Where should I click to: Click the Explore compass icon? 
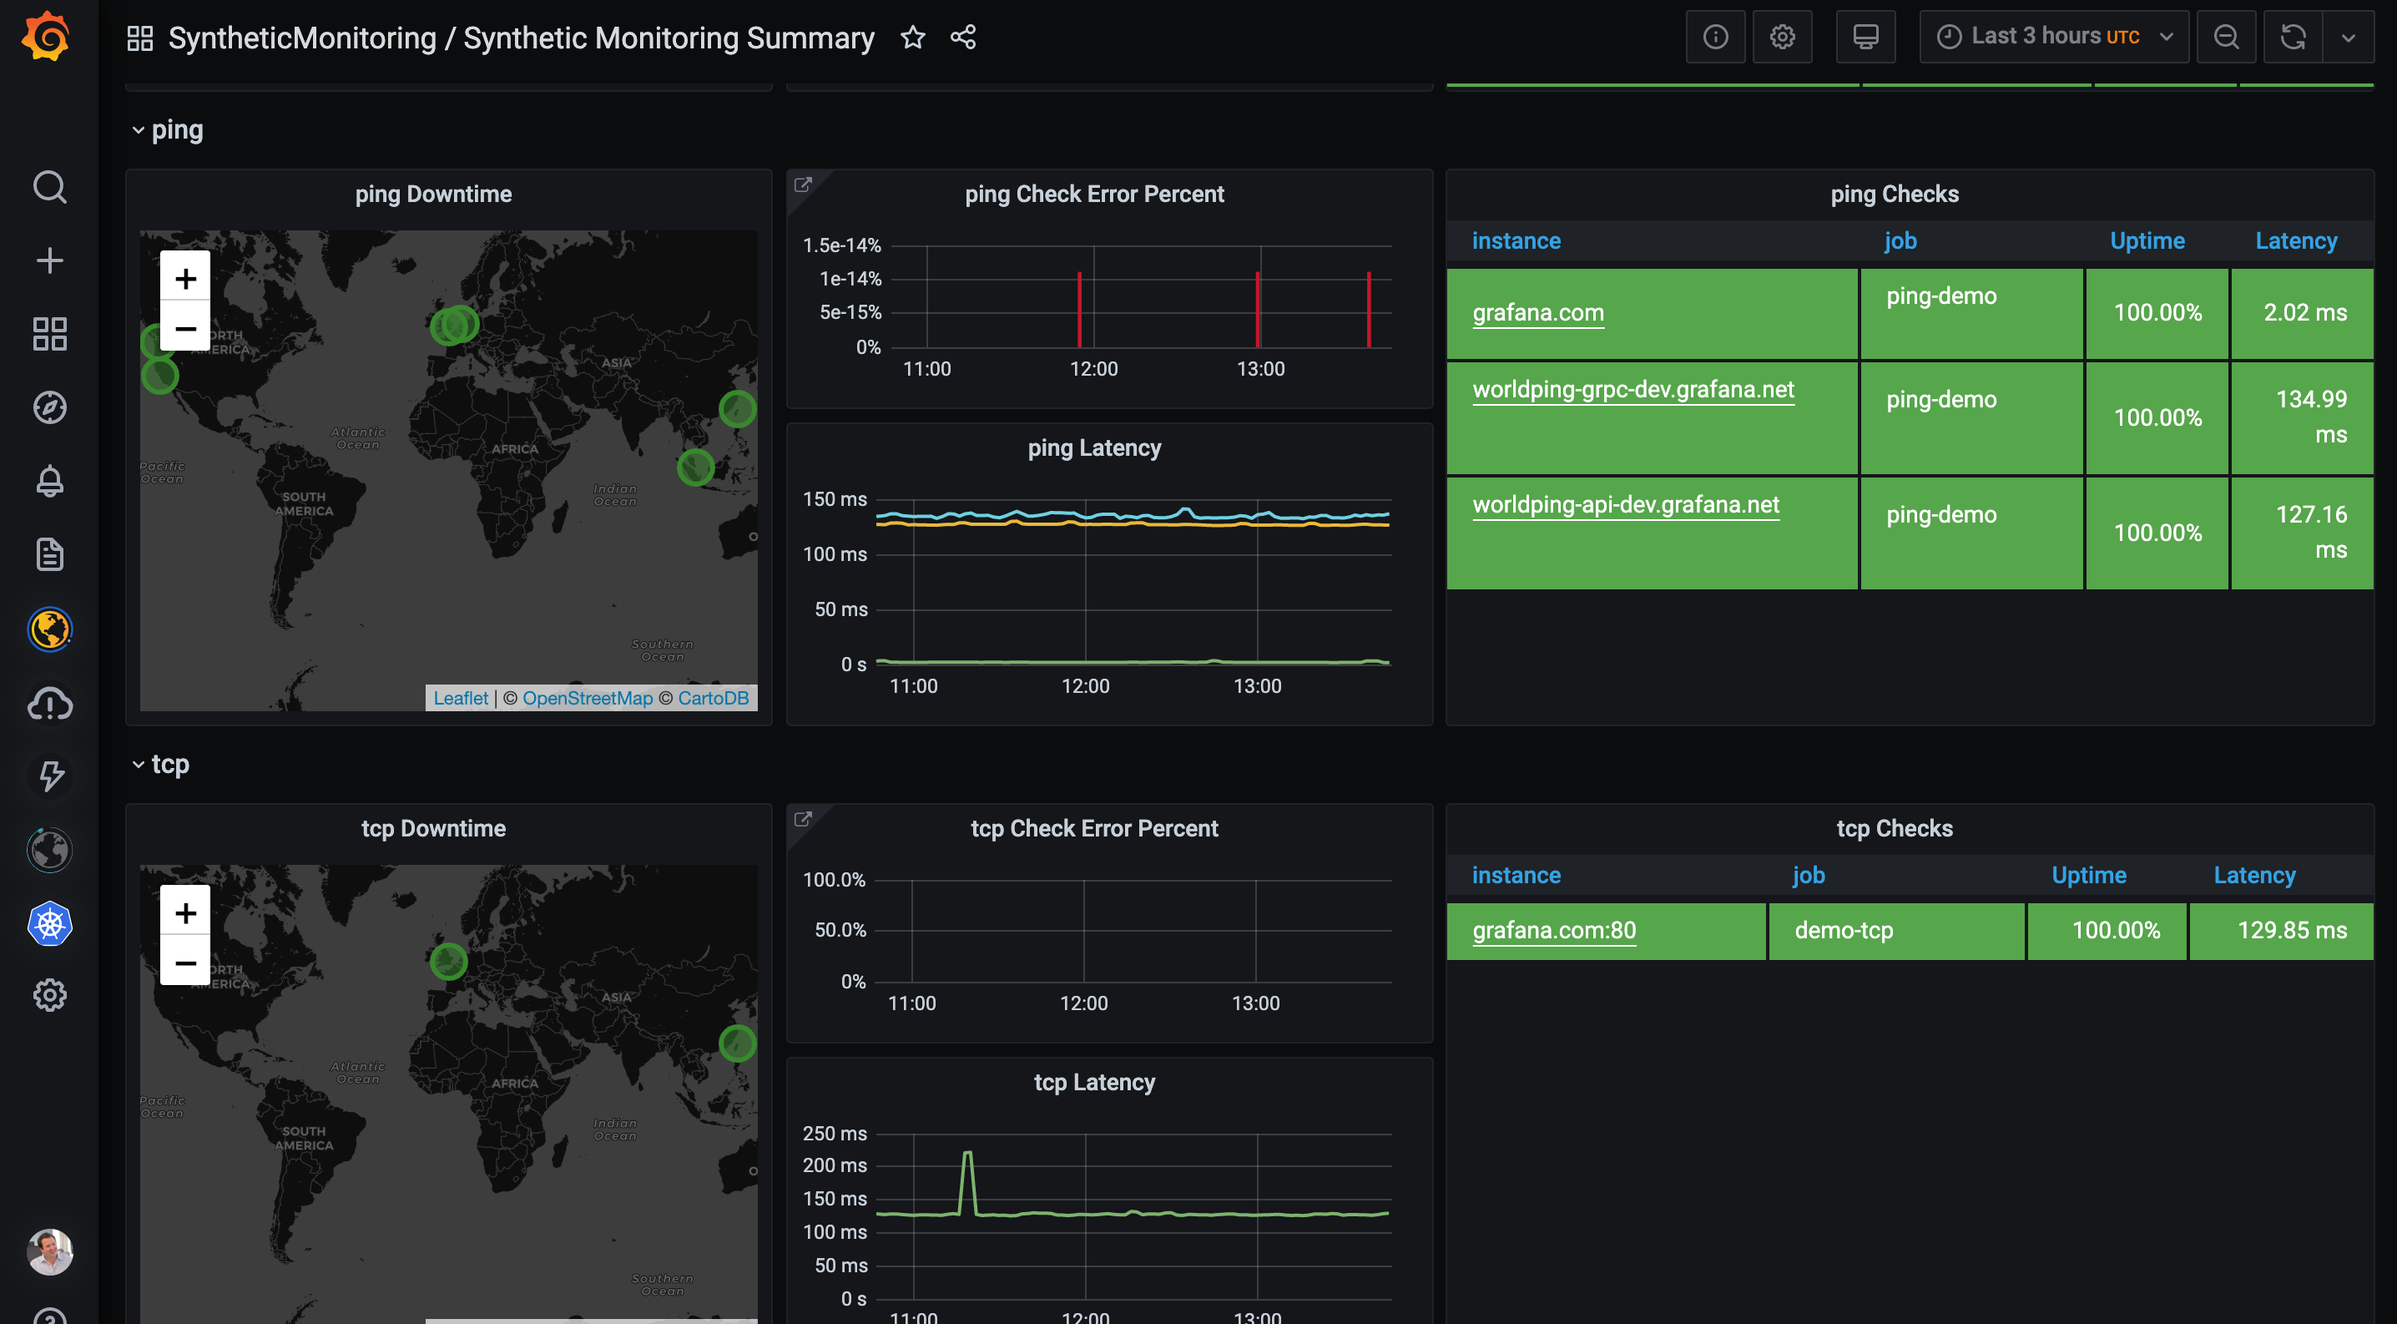49,407
